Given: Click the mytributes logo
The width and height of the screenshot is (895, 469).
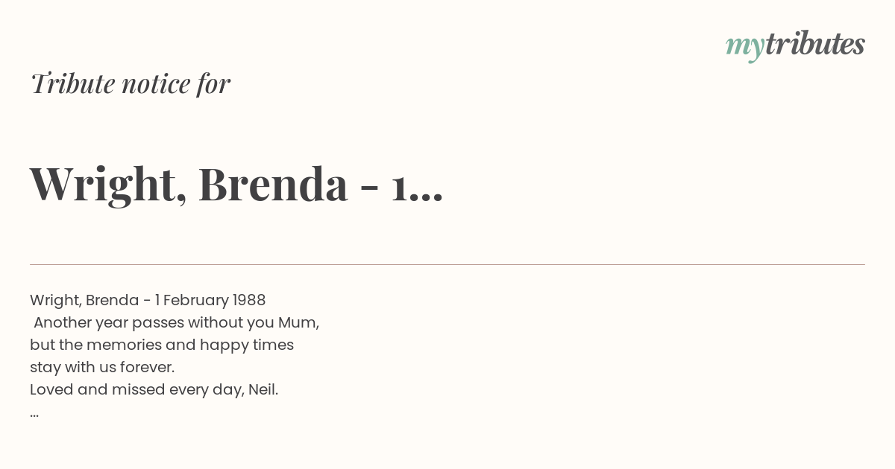Looking at the screenshot, I should [795, 45].
